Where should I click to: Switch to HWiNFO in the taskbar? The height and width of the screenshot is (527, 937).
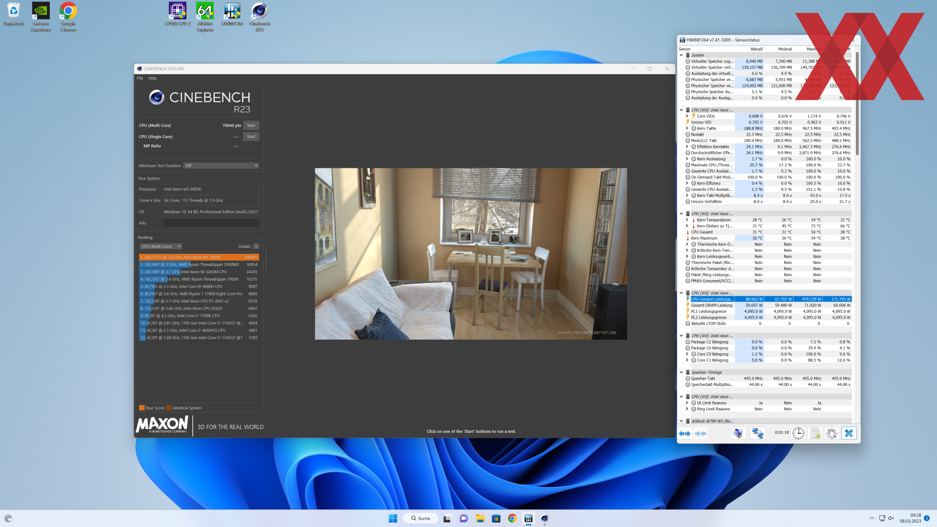pyautogui.click(x=529, y=518)
